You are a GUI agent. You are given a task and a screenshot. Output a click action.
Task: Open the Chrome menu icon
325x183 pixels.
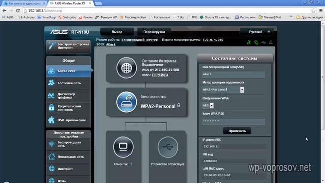321,11
